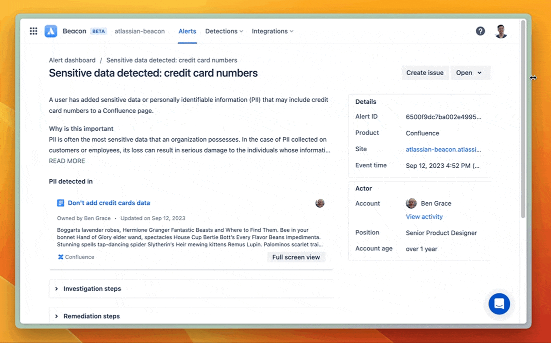
Task: Open the alert status Open dropdown
Action: point(470,73)
